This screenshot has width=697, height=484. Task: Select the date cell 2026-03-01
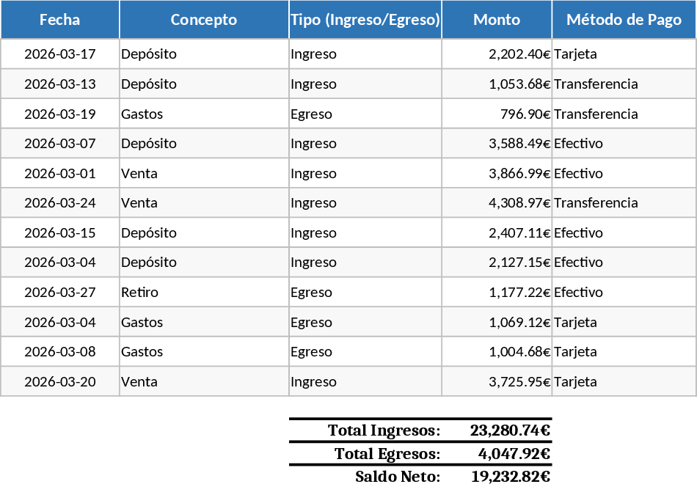(60, 174)
